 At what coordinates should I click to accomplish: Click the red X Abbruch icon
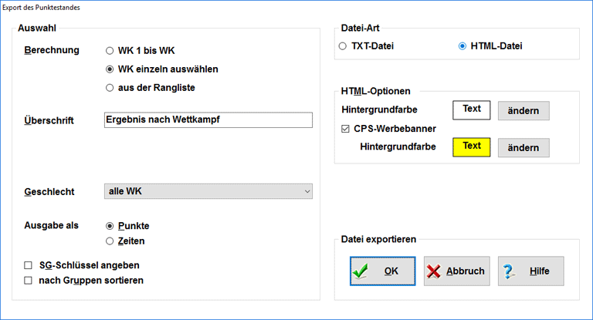[435, 271]
